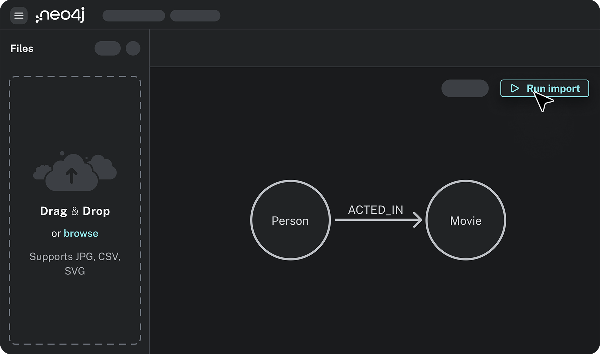Image resolution: width=600 pixels, height=354 pixels.
Task: Click the round button in Files header
Action: coord(133,48)
